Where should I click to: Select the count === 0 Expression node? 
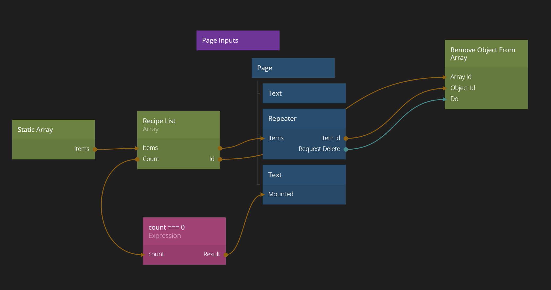point(184,231)
